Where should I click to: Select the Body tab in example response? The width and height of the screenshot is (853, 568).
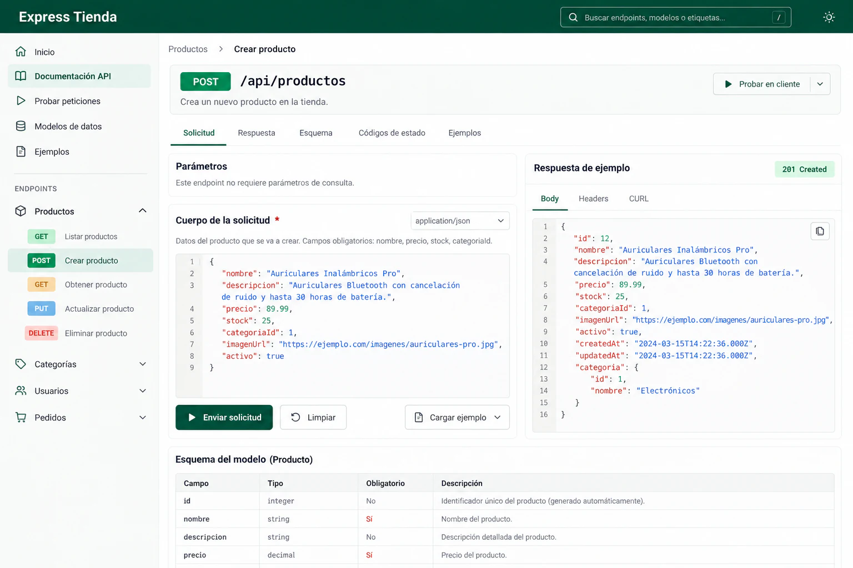click(550, 199)
